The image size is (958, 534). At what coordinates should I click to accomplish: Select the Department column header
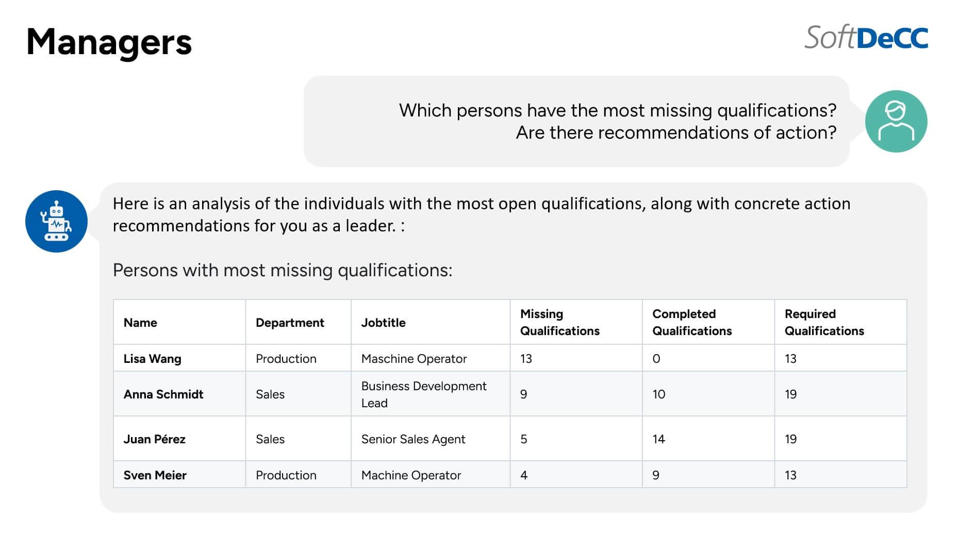point(290,323)
